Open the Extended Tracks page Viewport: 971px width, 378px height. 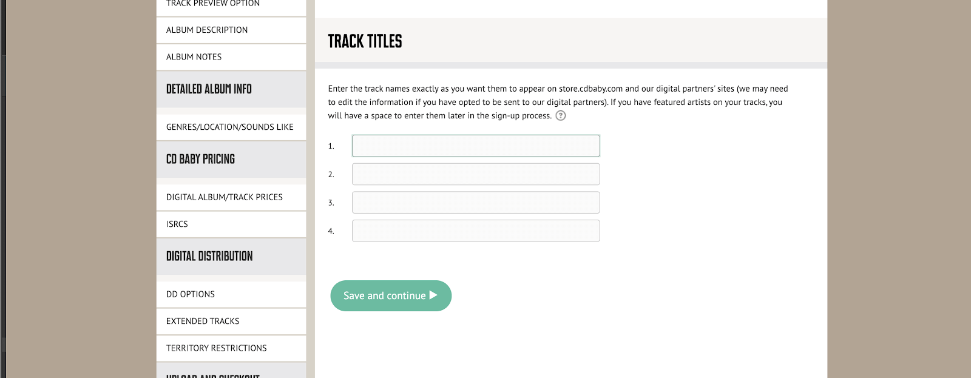click(203, 322)
